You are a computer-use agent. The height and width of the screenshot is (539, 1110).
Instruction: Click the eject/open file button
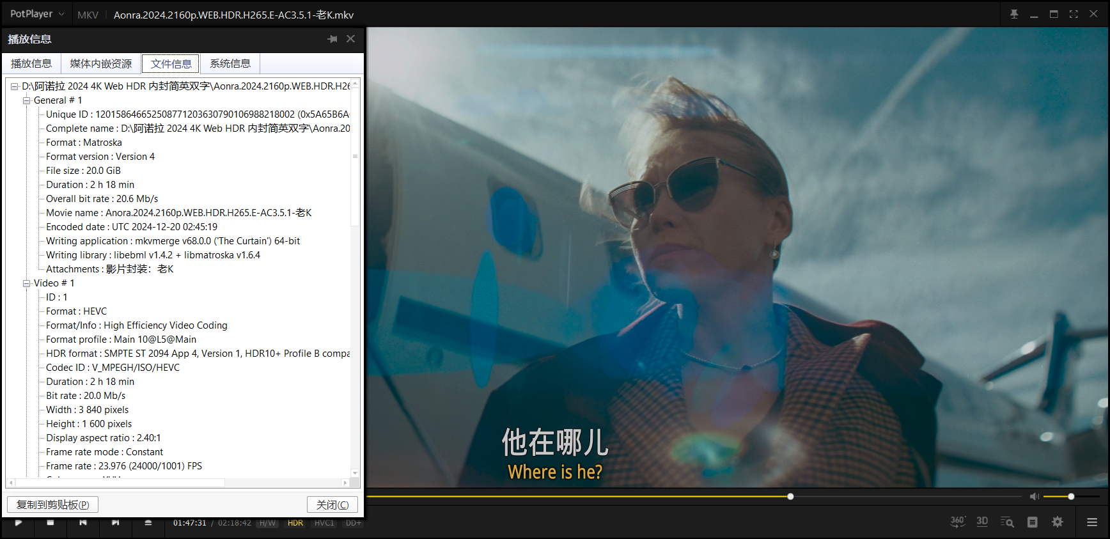[x=148, y=522]
